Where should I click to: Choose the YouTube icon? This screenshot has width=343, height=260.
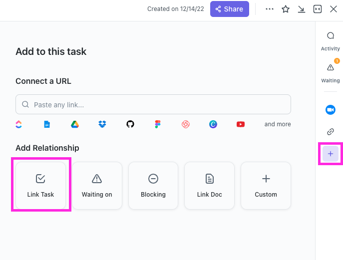[241, 124]
